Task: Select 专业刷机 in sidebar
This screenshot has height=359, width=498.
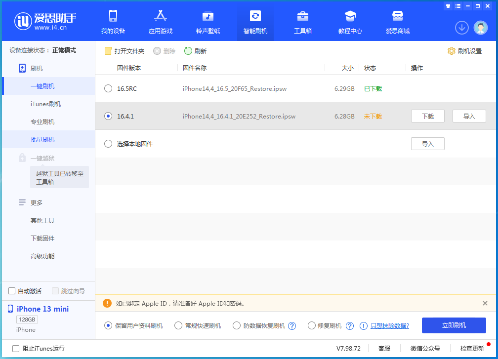Action: click(48, 121)
